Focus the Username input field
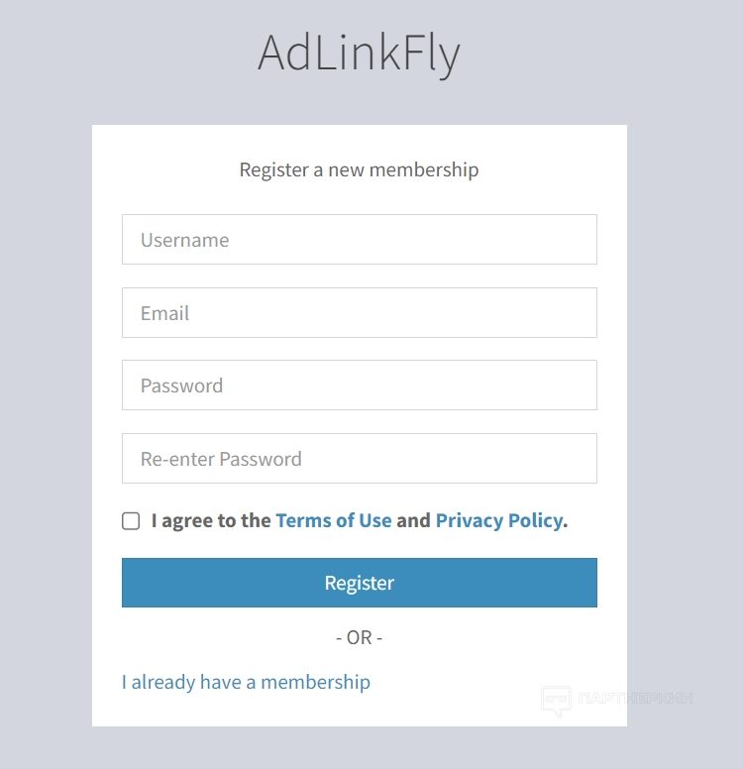 coord(359,240)
